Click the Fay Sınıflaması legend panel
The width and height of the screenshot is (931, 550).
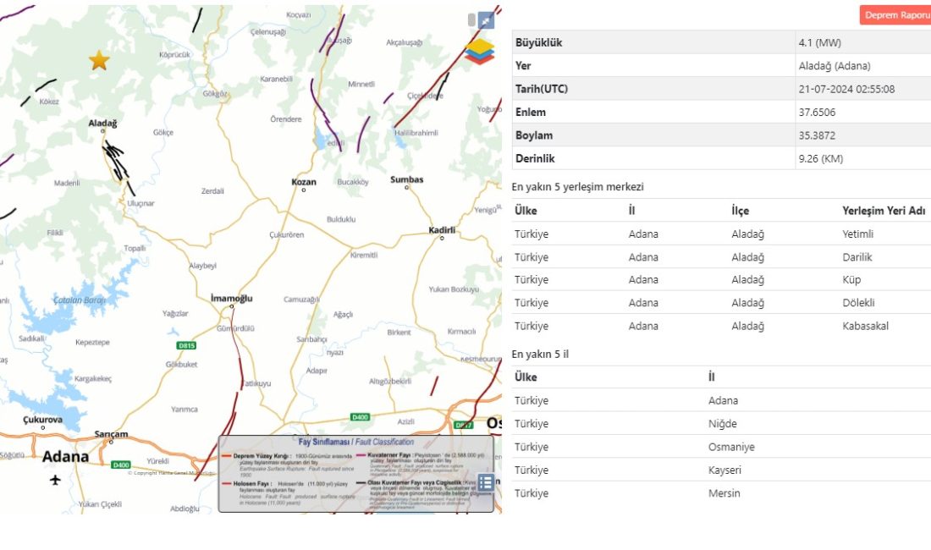click(x=356, y=474)
